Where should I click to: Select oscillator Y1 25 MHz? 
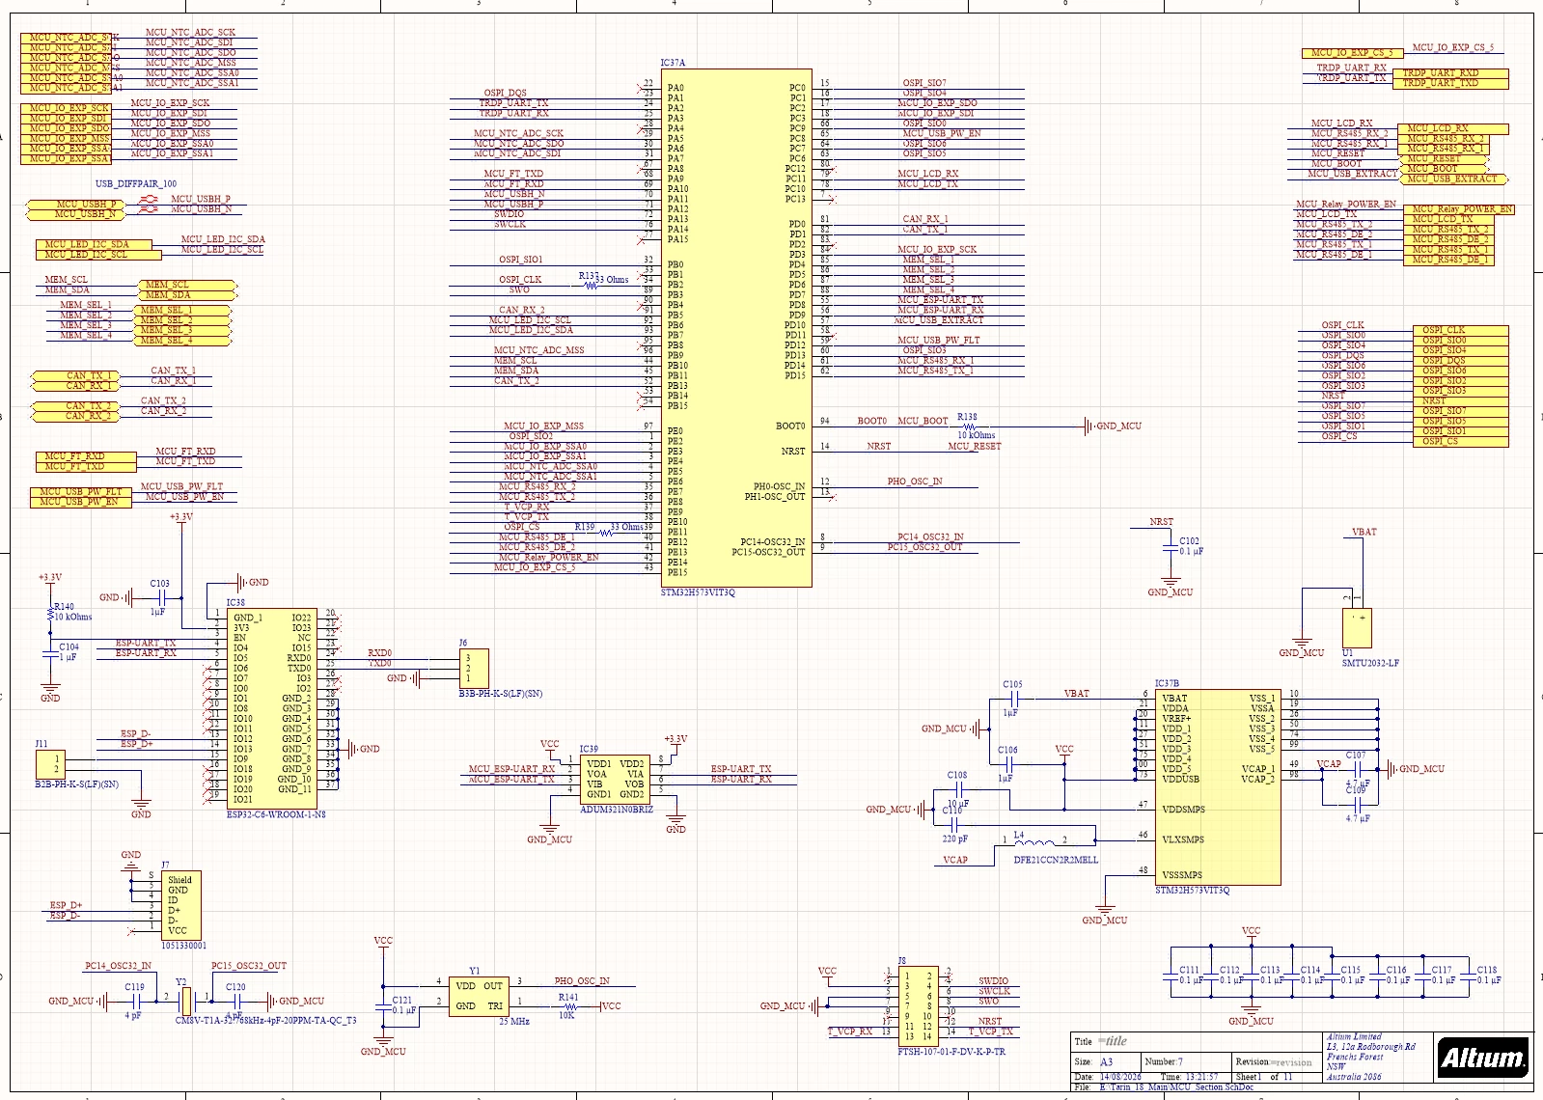[x=479, y=996]
